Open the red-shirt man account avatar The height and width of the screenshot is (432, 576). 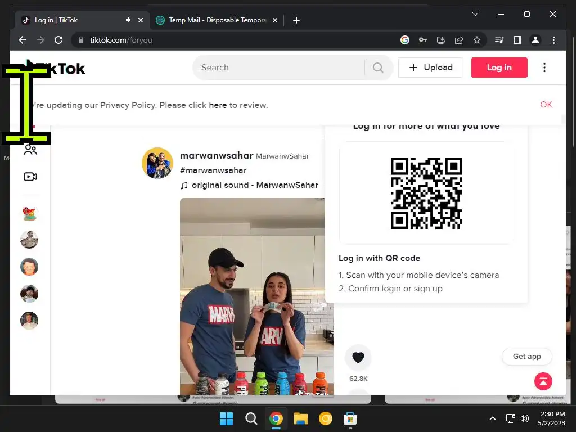29,267
